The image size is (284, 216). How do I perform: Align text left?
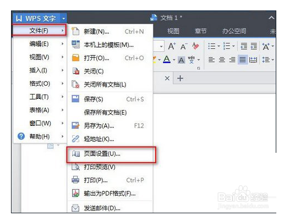pos(211,60)
